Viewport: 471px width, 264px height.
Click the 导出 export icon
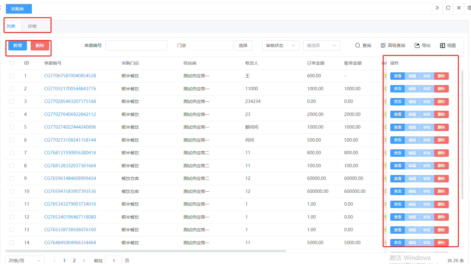[x=417, y=45]
